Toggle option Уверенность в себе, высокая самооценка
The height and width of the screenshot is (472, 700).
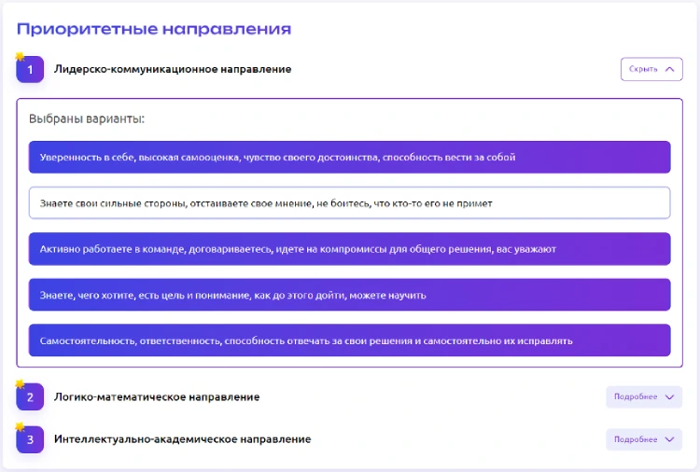(x=350, y=157)
